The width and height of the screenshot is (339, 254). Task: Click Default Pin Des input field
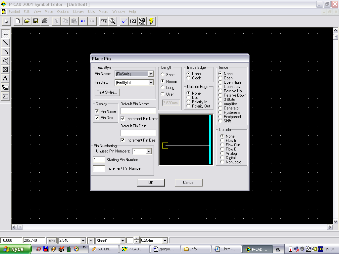coord(138,133)
